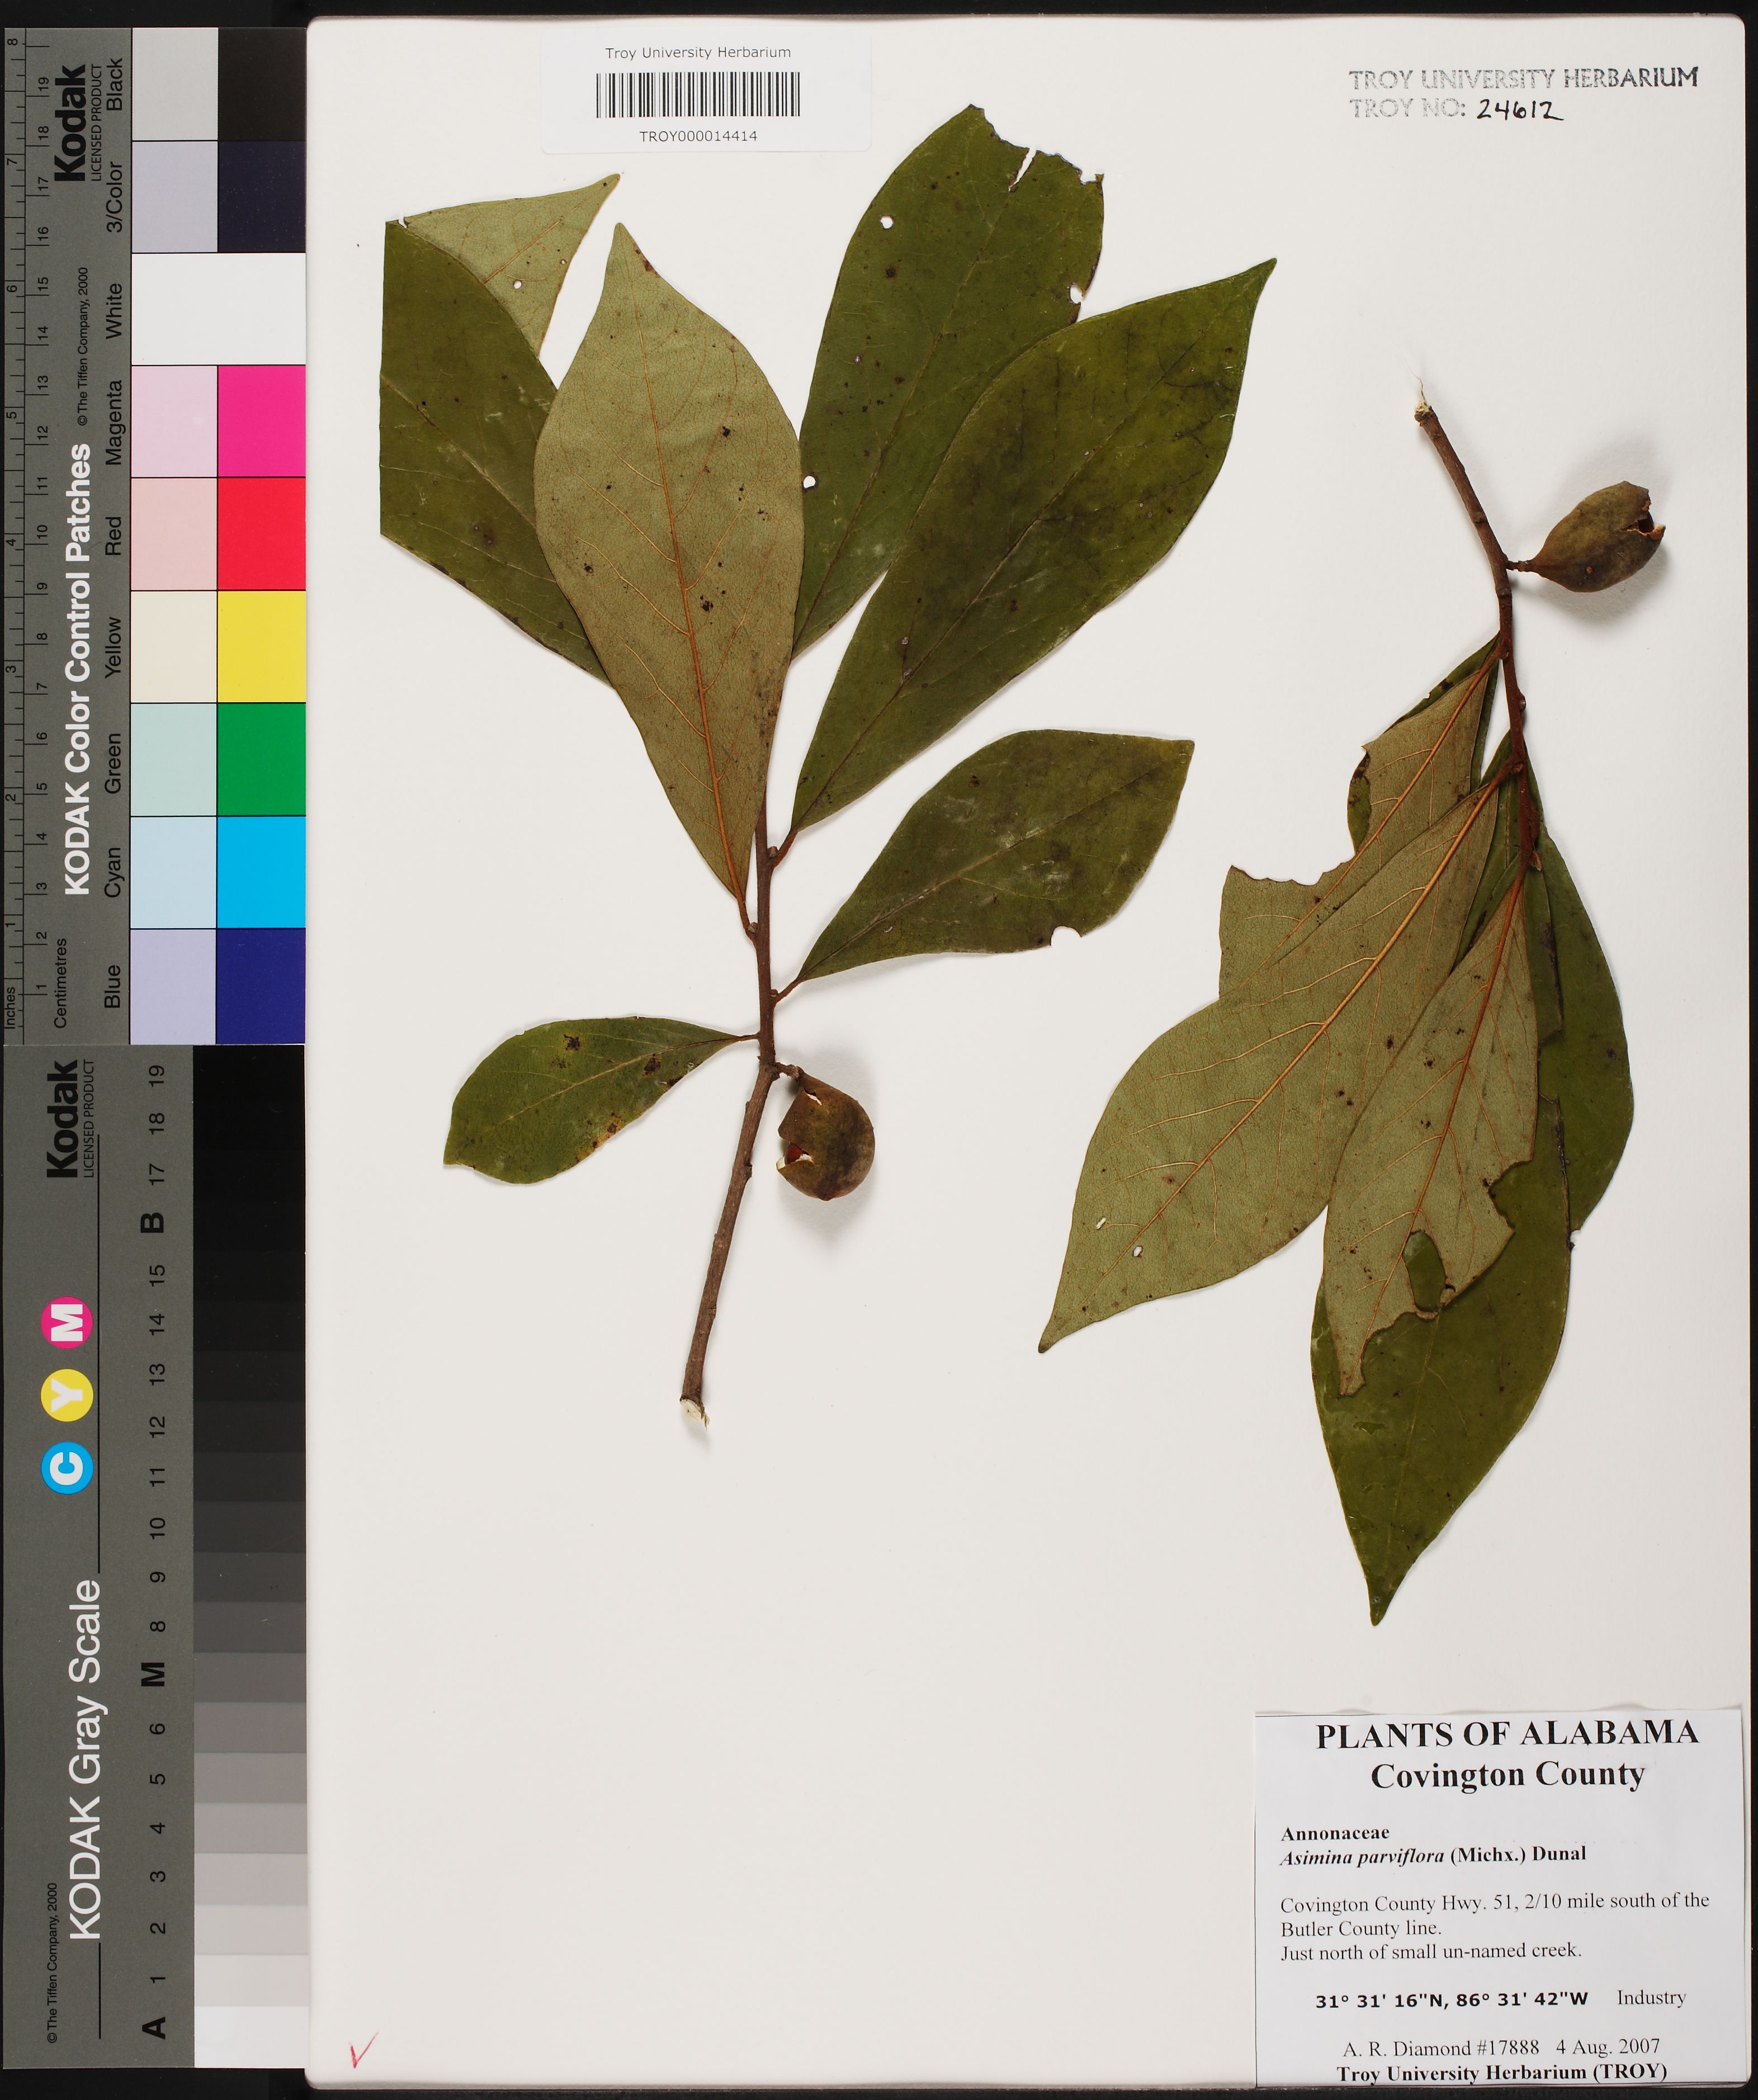Click the magenta M circle on gray scale
1758x2100 pixels.
coord(67,1323)
